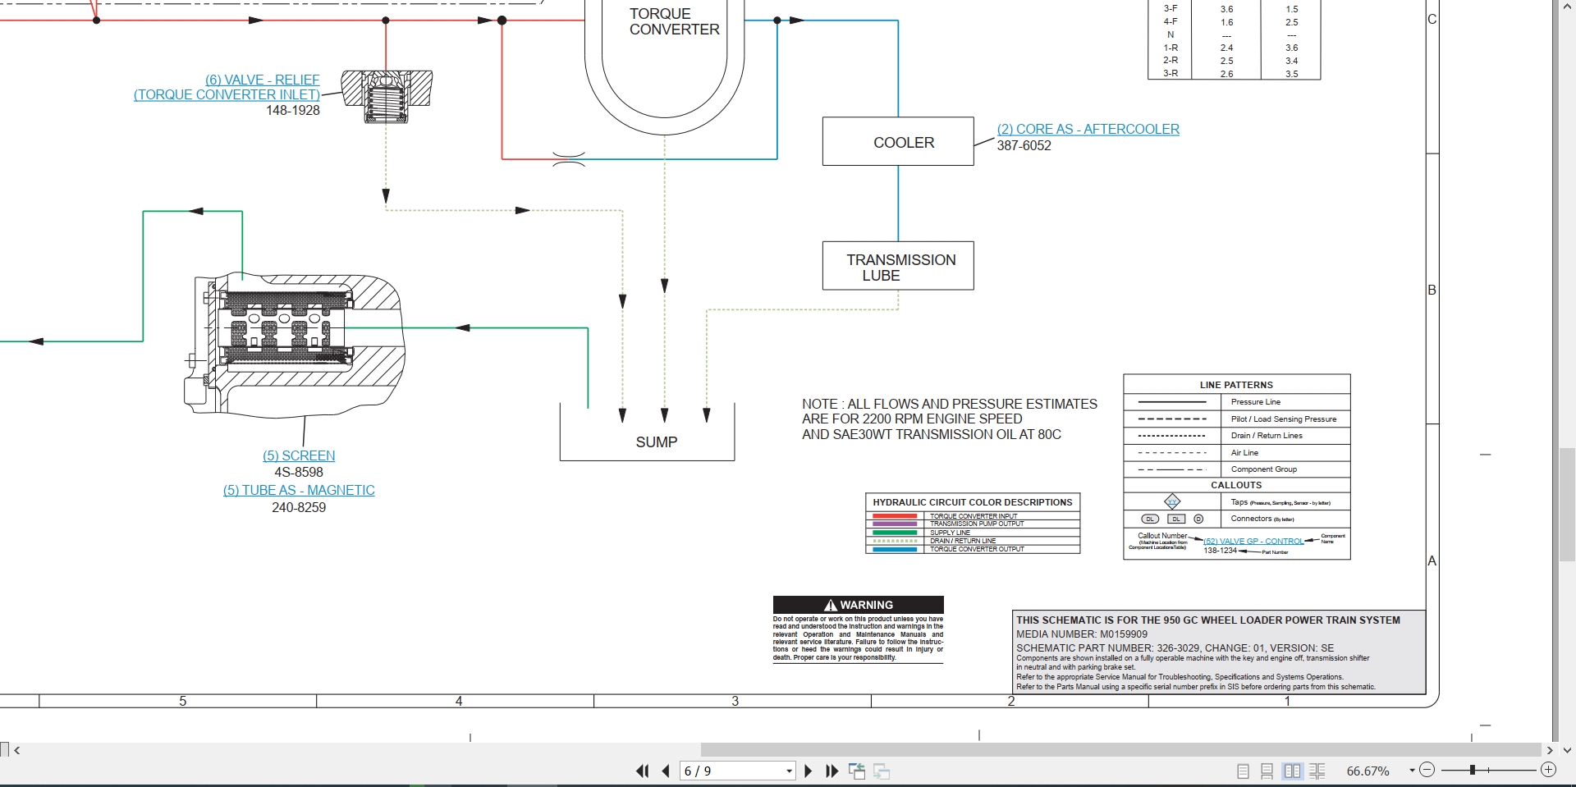
Task: Click part number 240-8259
Action: tap(299, 507)
